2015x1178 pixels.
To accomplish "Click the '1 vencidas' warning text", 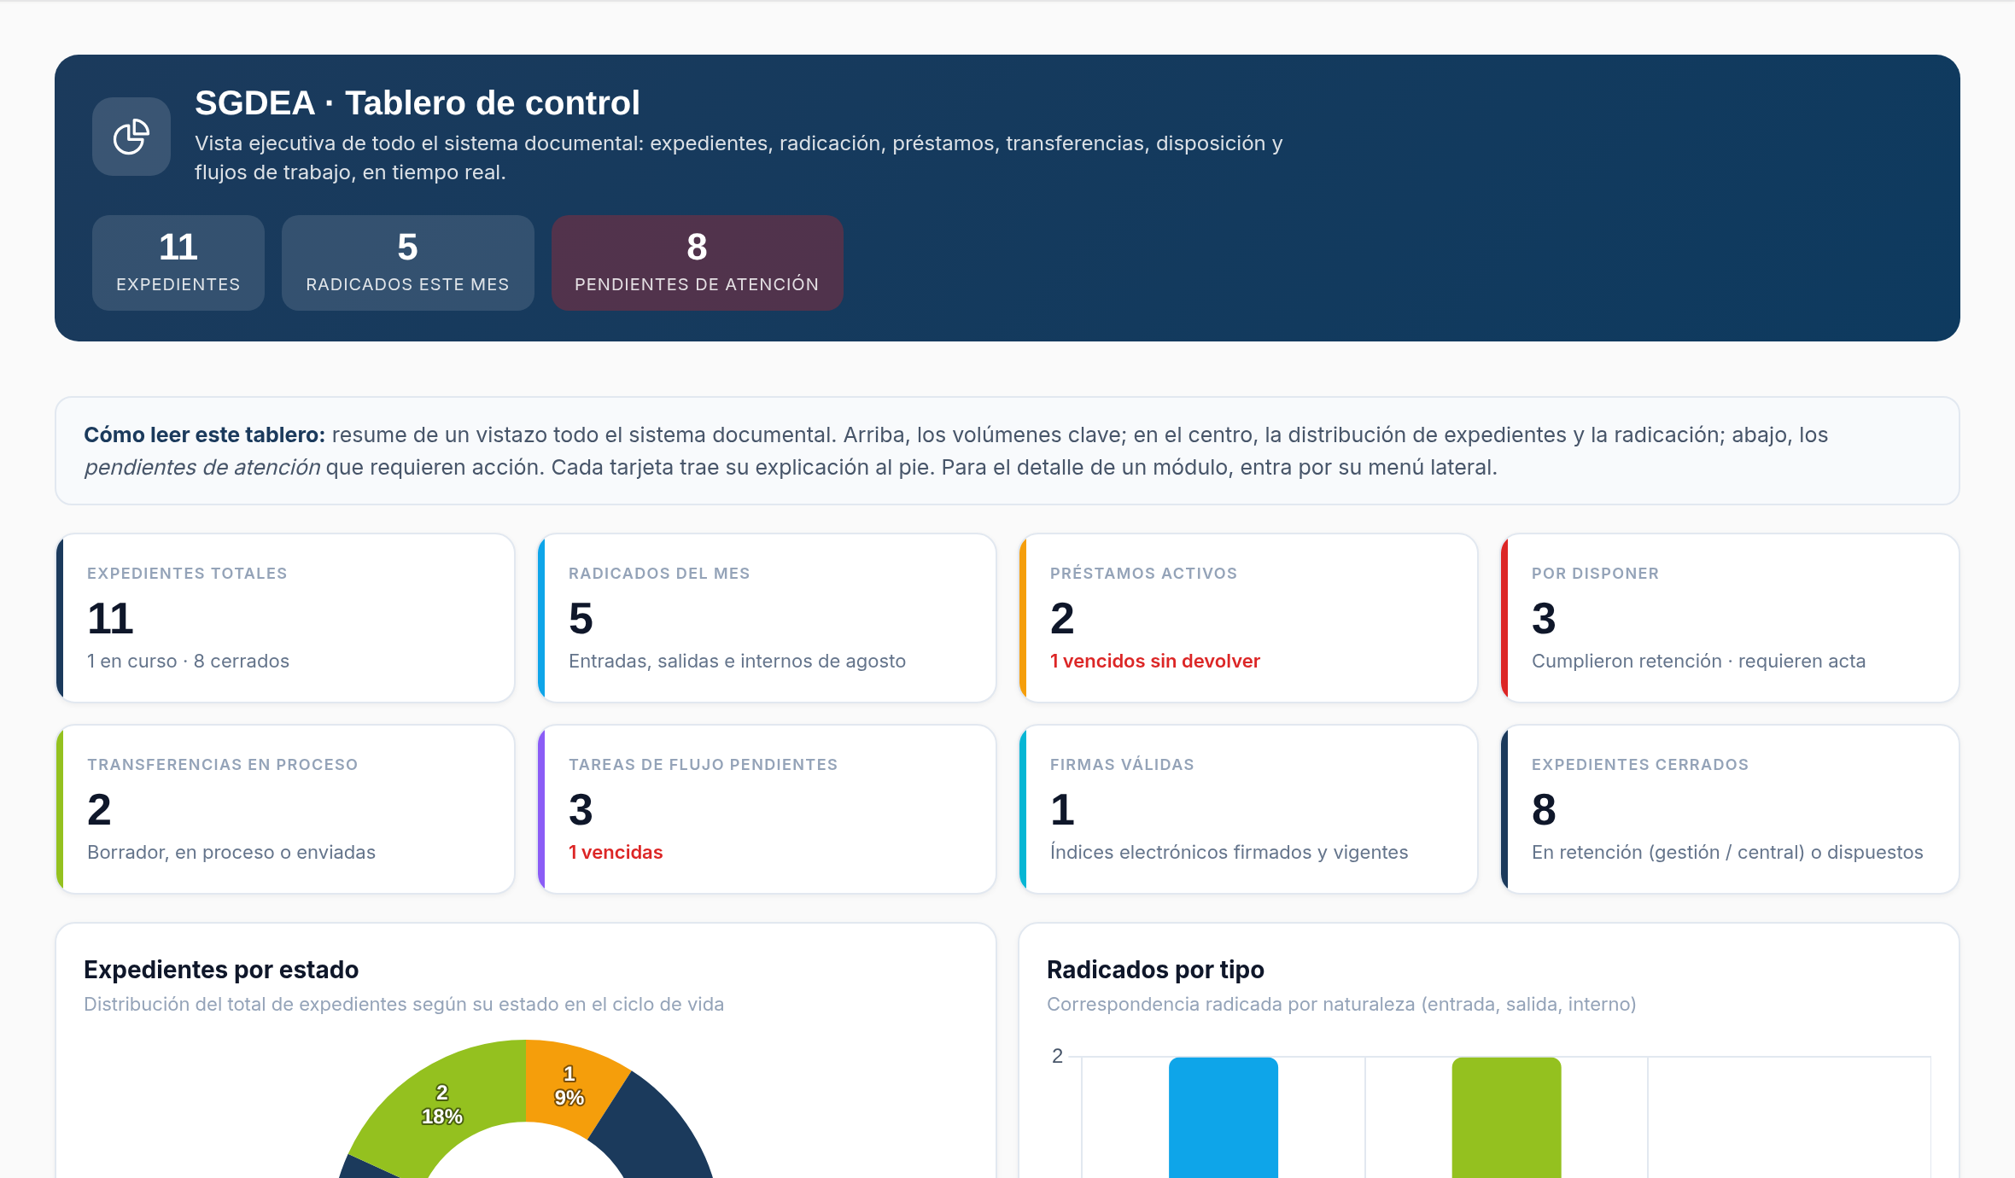I will [x=616, y=852].
